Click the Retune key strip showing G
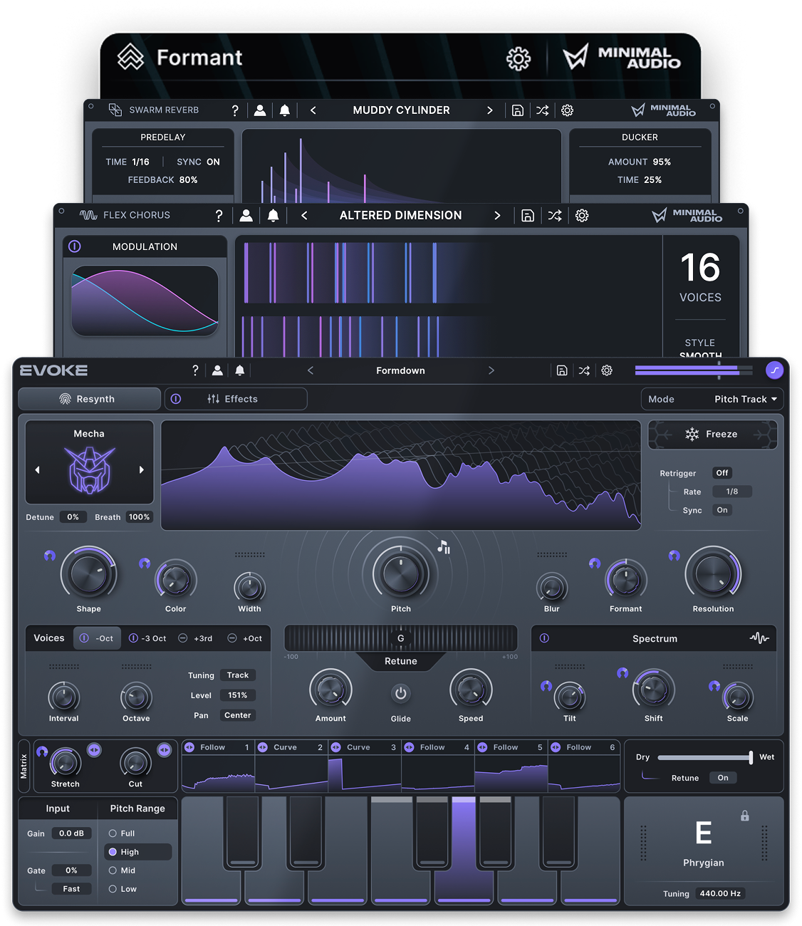 point(401,638)
